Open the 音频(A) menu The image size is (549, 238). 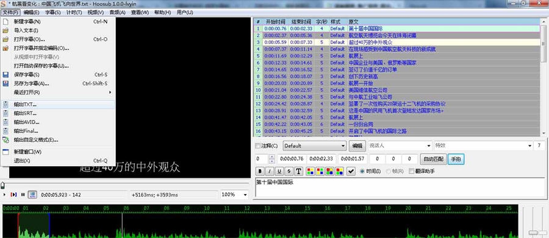point(117,12)
